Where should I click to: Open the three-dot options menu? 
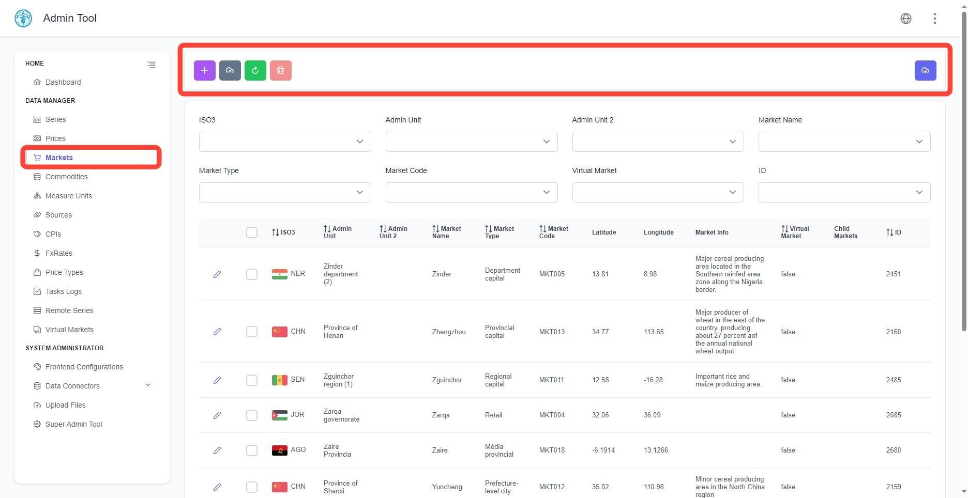(x=934, y=19)
